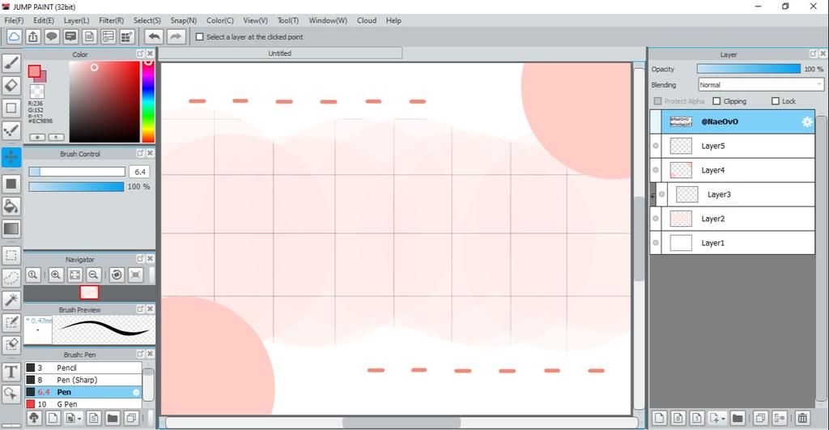Image resolution: width=829 pixels, height=430 pixels.
Task: Click the Navigator zoom out magnifier
Action: pyautogui.click(x=94, y=275)
